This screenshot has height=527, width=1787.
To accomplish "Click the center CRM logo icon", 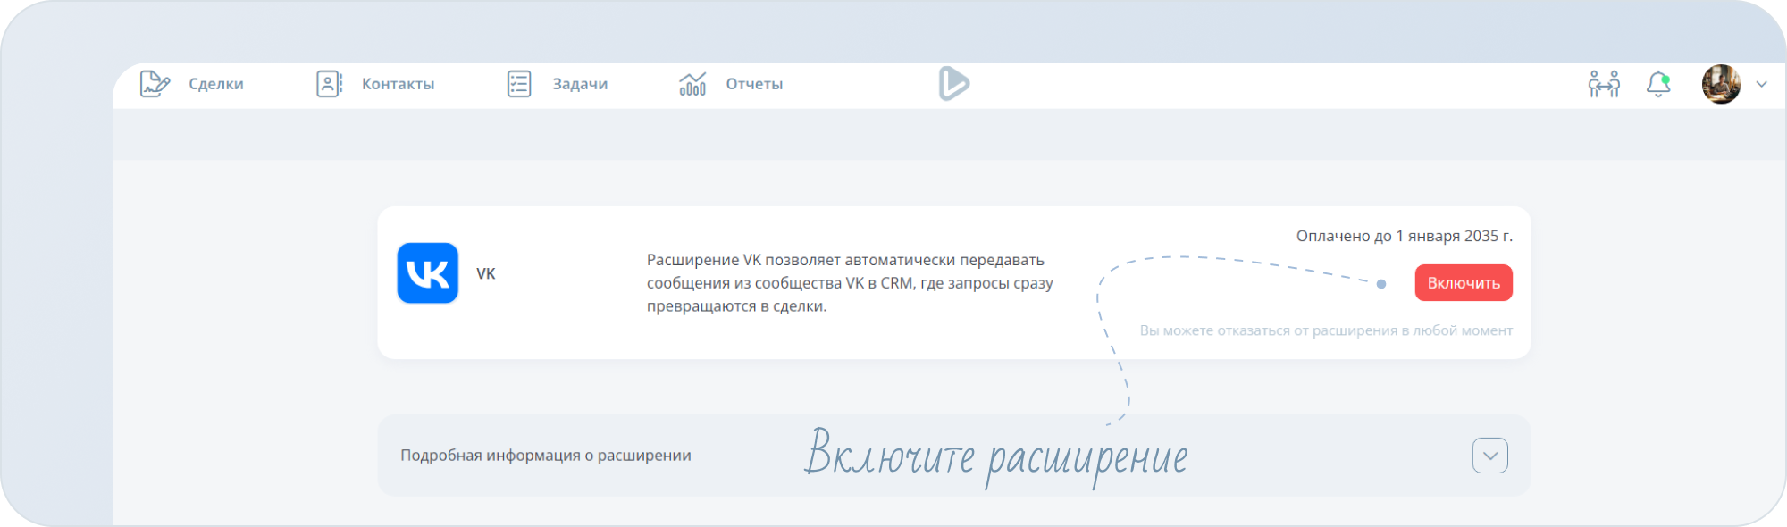I will [953, 84].
